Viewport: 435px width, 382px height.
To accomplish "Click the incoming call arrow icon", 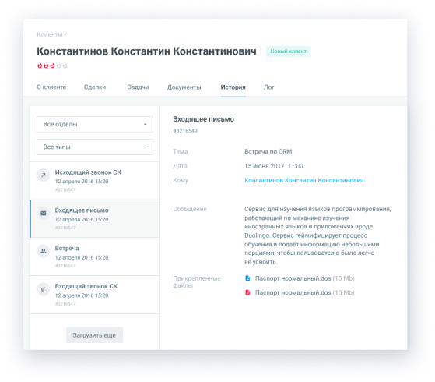I will (44, 289).
